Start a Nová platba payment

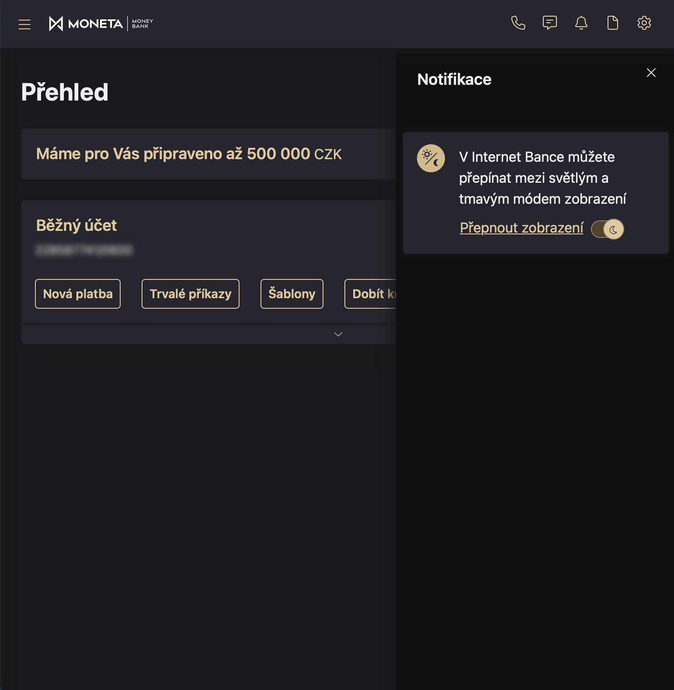click(x=78, y=294)
